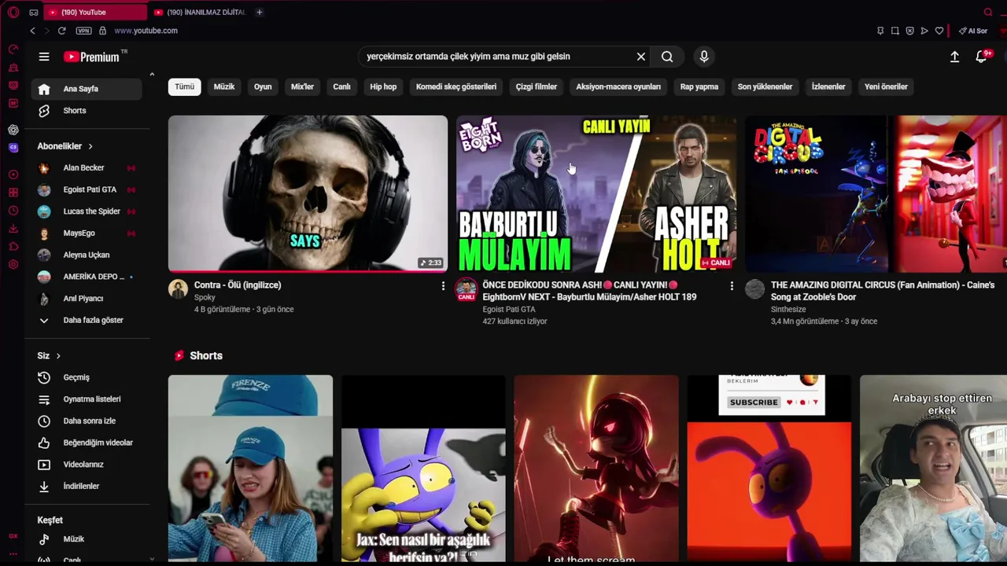Open three-dot menu for EightbornV live video

tap(732, 286)
